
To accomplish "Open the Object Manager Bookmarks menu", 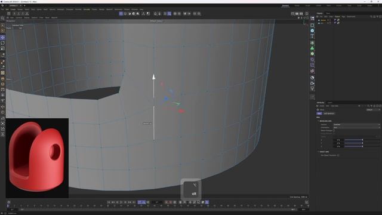I will pyautogui.click(x=351, y=17).
